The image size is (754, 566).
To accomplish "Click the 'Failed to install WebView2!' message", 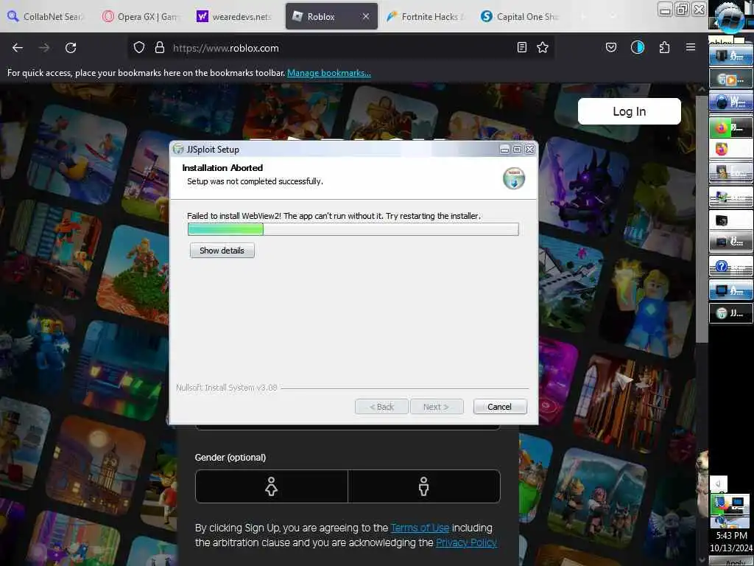I will (x=334, y=216).
